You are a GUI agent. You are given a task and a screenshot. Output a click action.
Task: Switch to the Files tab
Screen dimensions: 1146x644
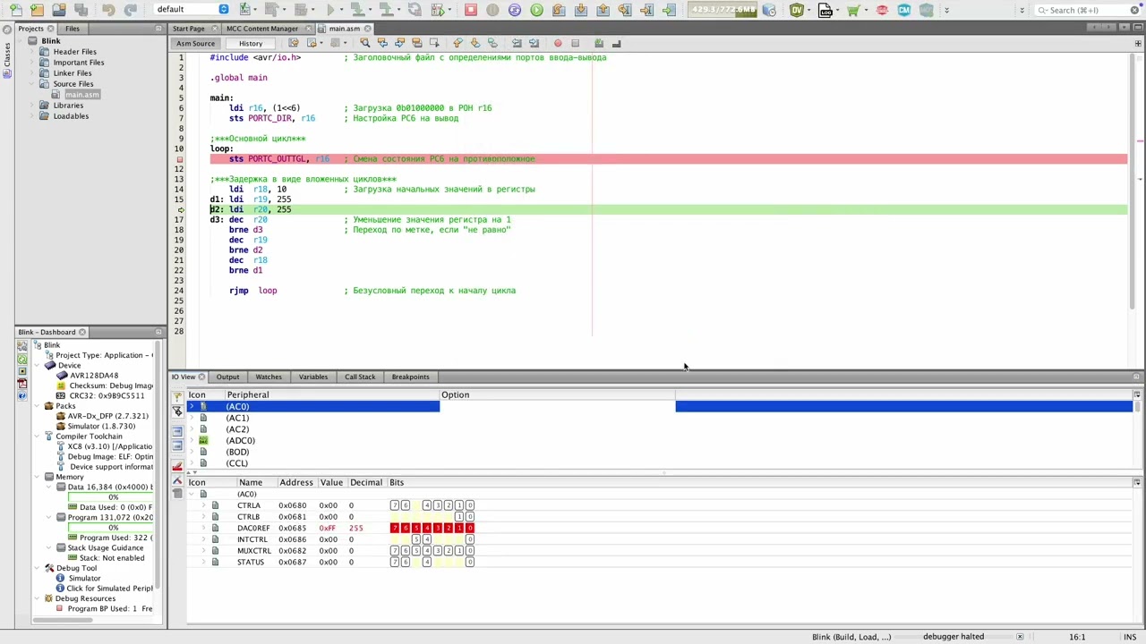[x=72, y=29]
